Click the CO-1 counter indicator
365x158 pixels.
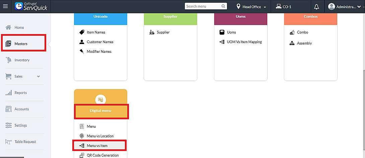tap(283, 7)
